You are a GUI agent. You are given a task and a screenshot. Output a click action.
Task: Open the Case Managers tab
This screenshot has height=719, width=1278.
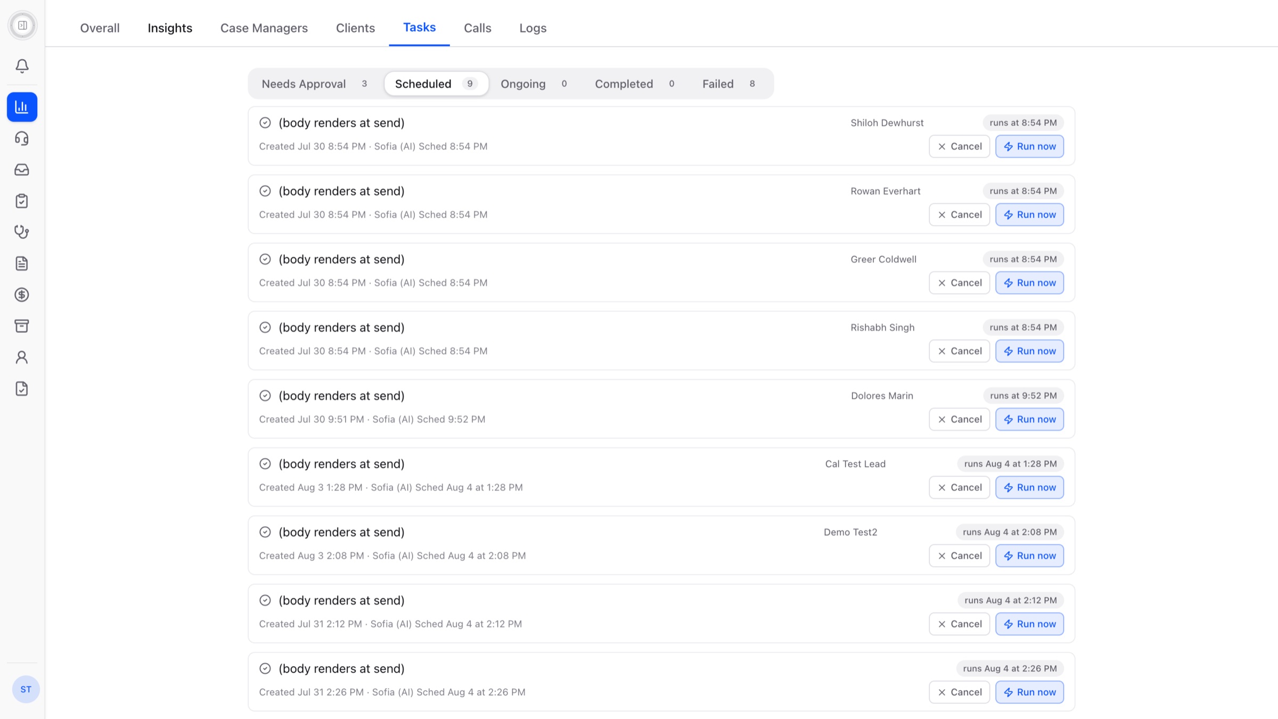(264, 28)
